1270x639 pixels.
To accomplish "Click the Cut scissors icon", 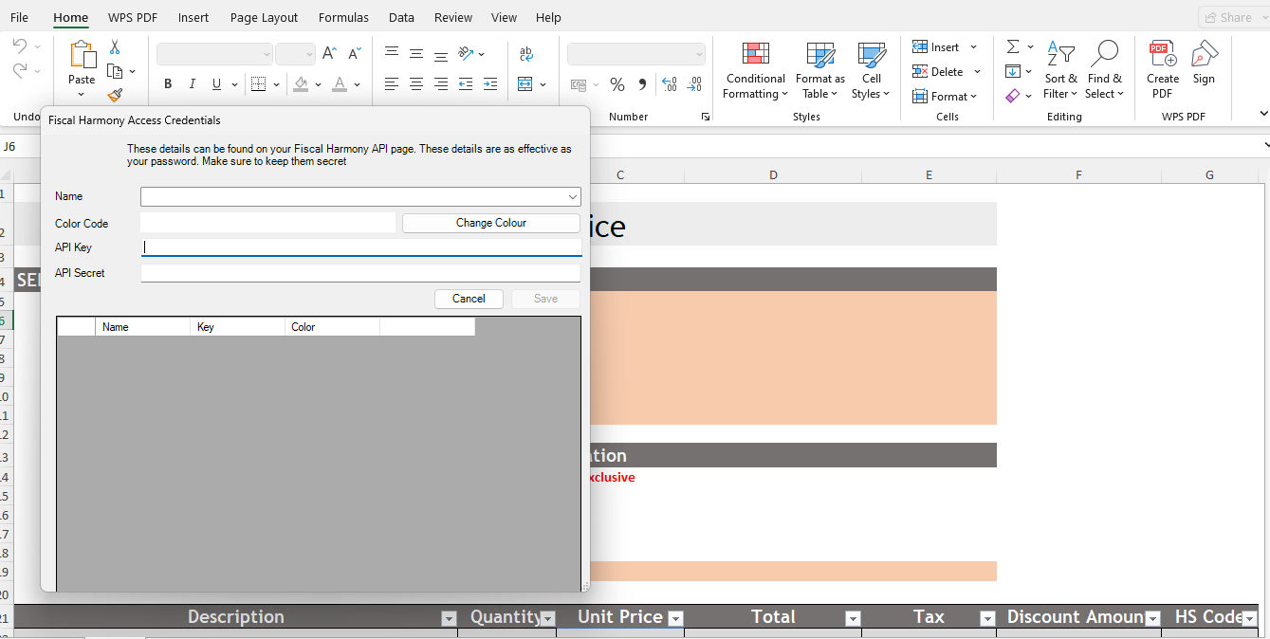I will 115,46.
